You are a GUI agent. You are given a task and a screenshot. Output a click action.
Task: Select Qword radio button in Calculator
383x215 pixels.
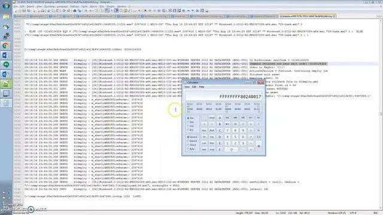coord(192,137)
